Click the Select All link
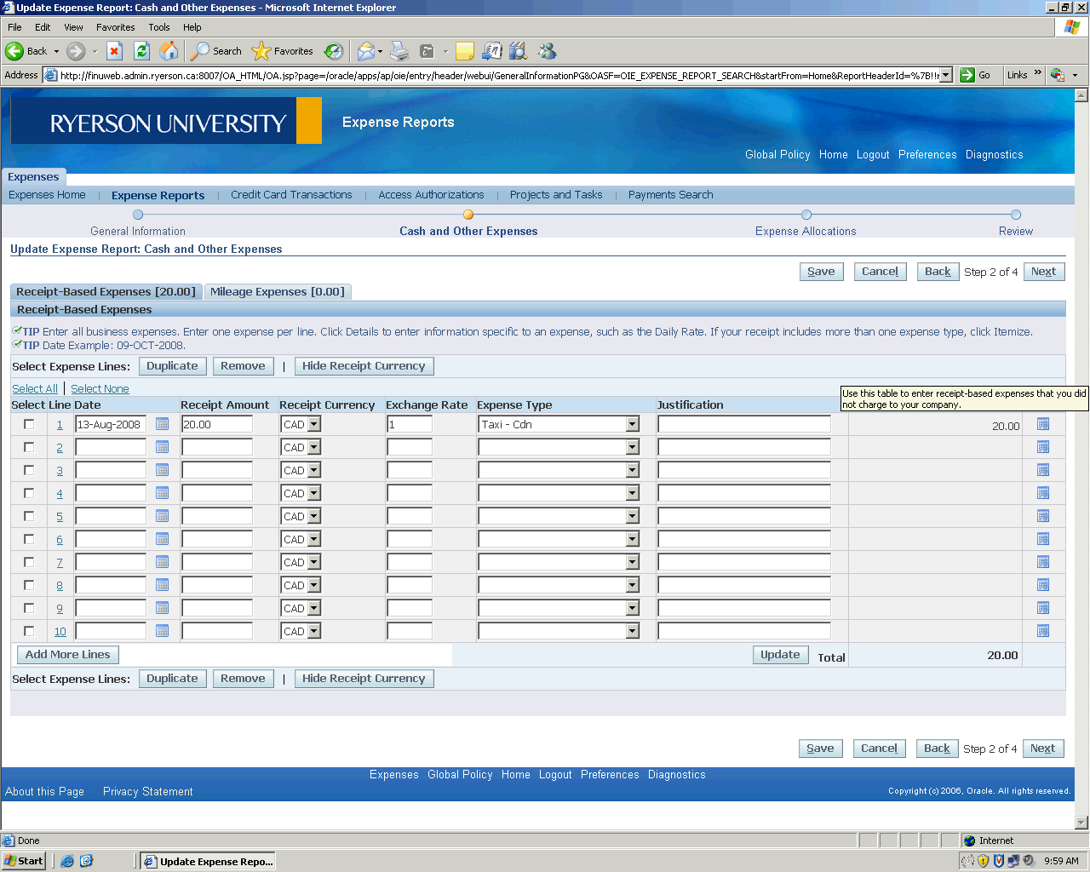This screenshot has height=872, width=1090. pyautogui.click(x=35, y=389)
